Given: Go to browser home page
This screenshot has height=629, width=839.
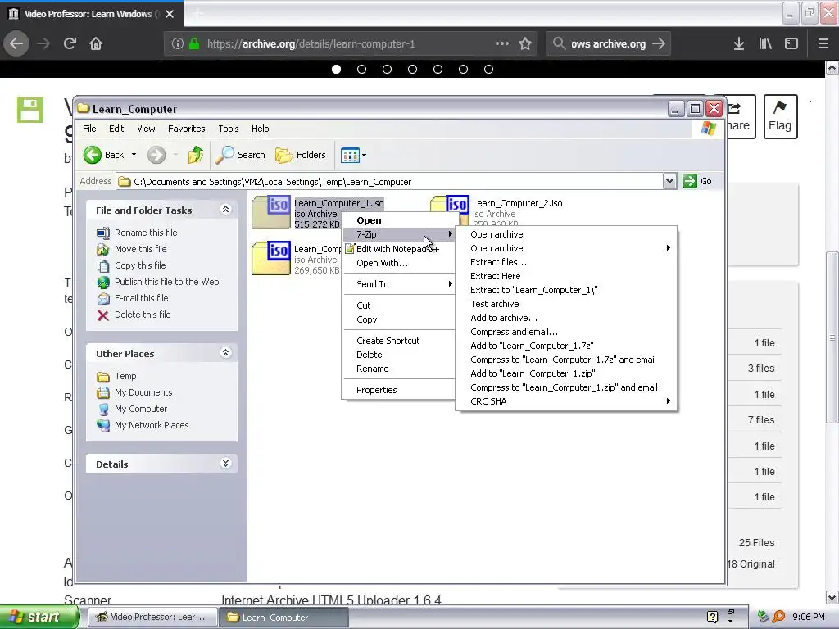Looking at the screenshot, I should 96,44.
